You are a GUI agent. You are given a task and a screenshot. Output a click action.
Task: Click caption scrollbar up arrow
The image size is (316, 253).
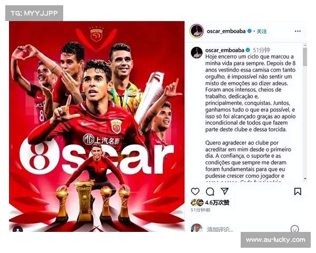[305, 45]
